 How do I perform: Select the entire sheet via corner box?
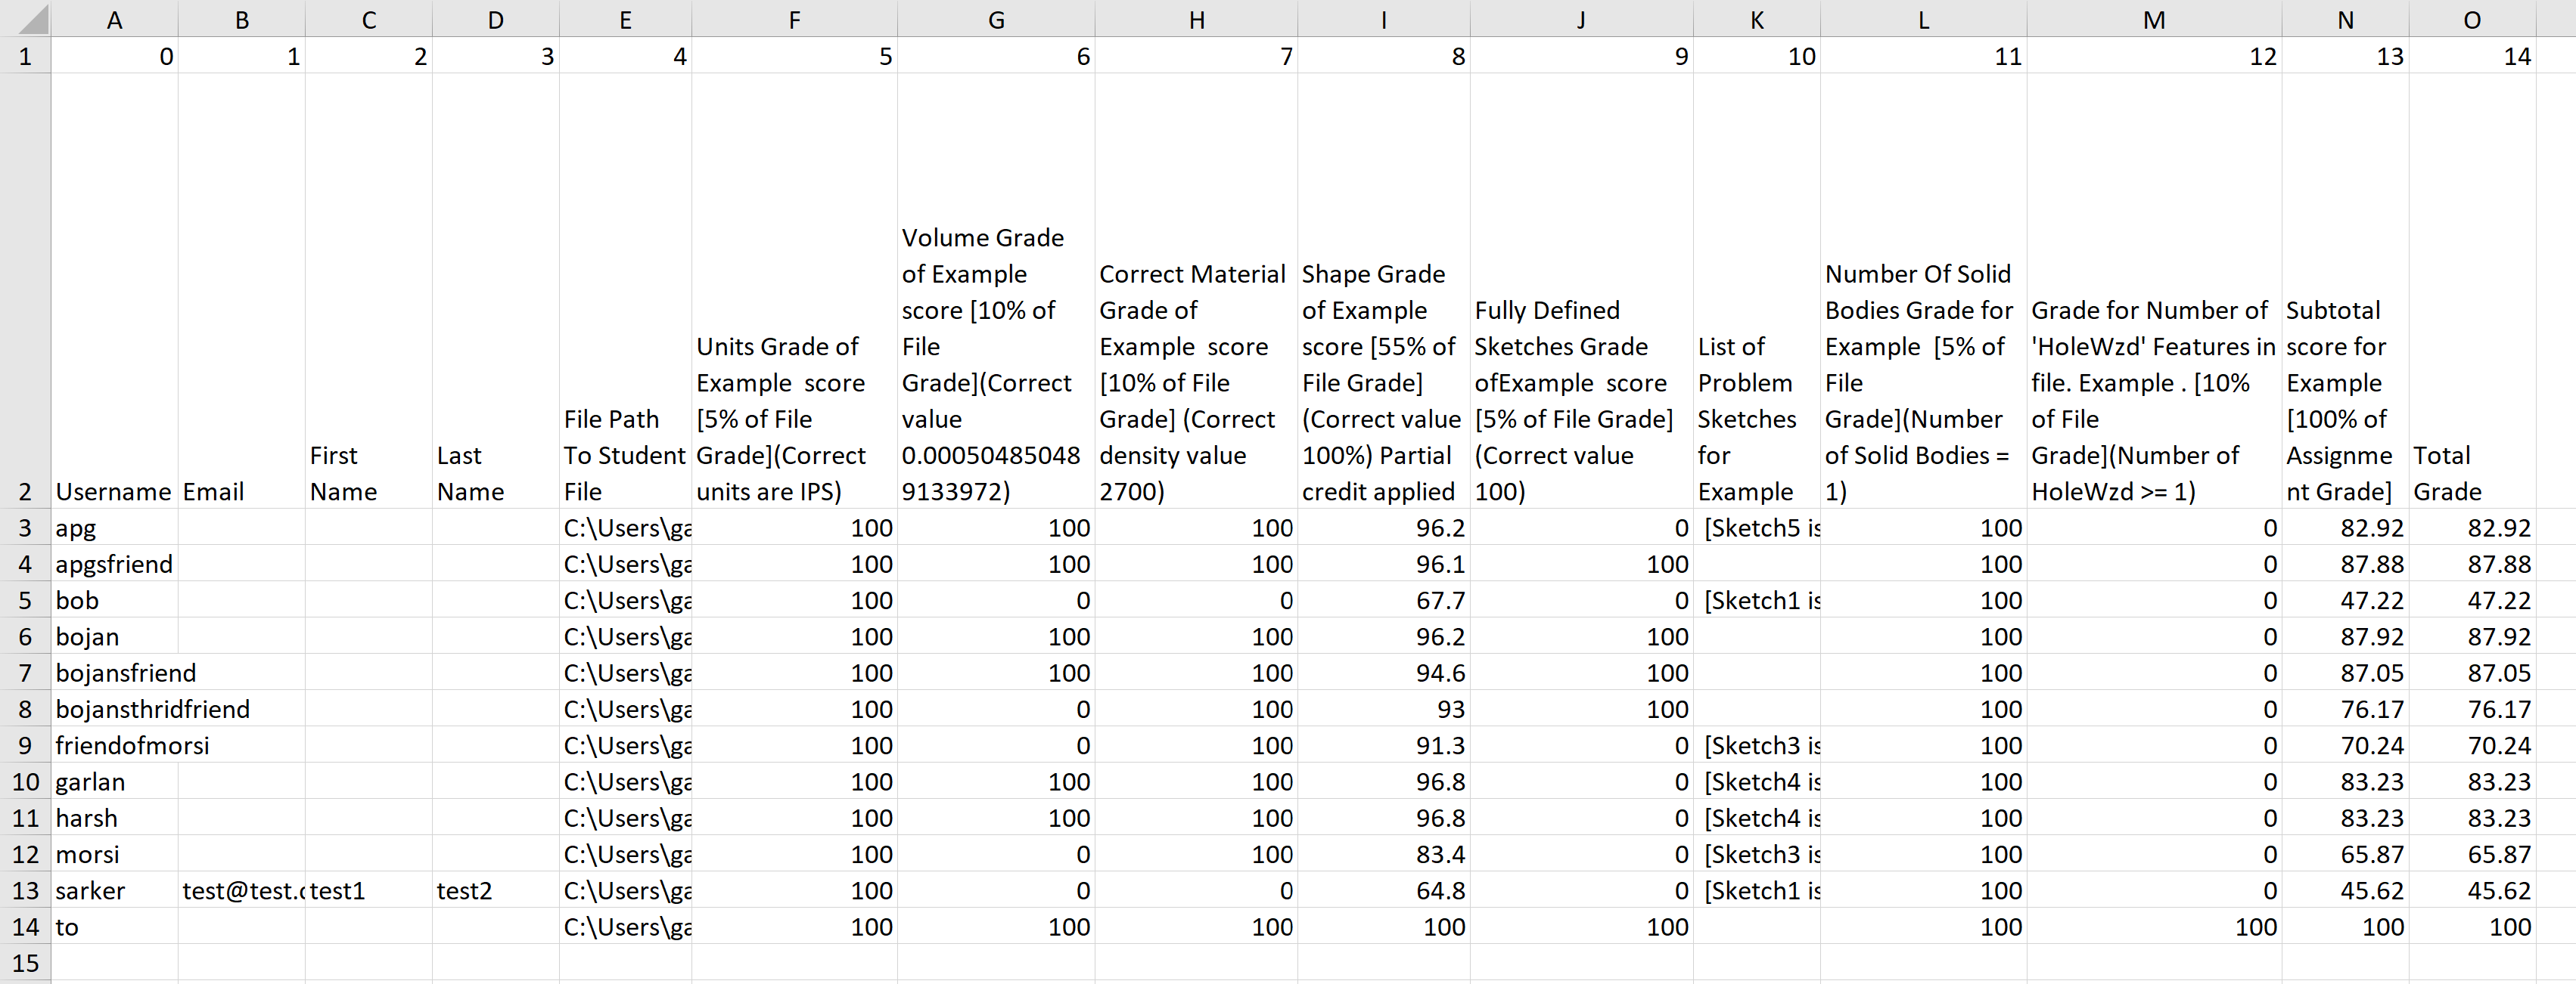click(x=25, y=18)
